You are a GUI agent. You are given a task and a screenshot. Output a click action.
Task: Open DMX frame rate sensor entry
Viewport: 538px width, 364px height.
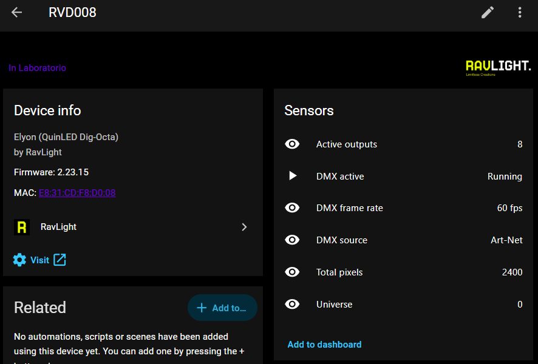[x=403, y=208]
